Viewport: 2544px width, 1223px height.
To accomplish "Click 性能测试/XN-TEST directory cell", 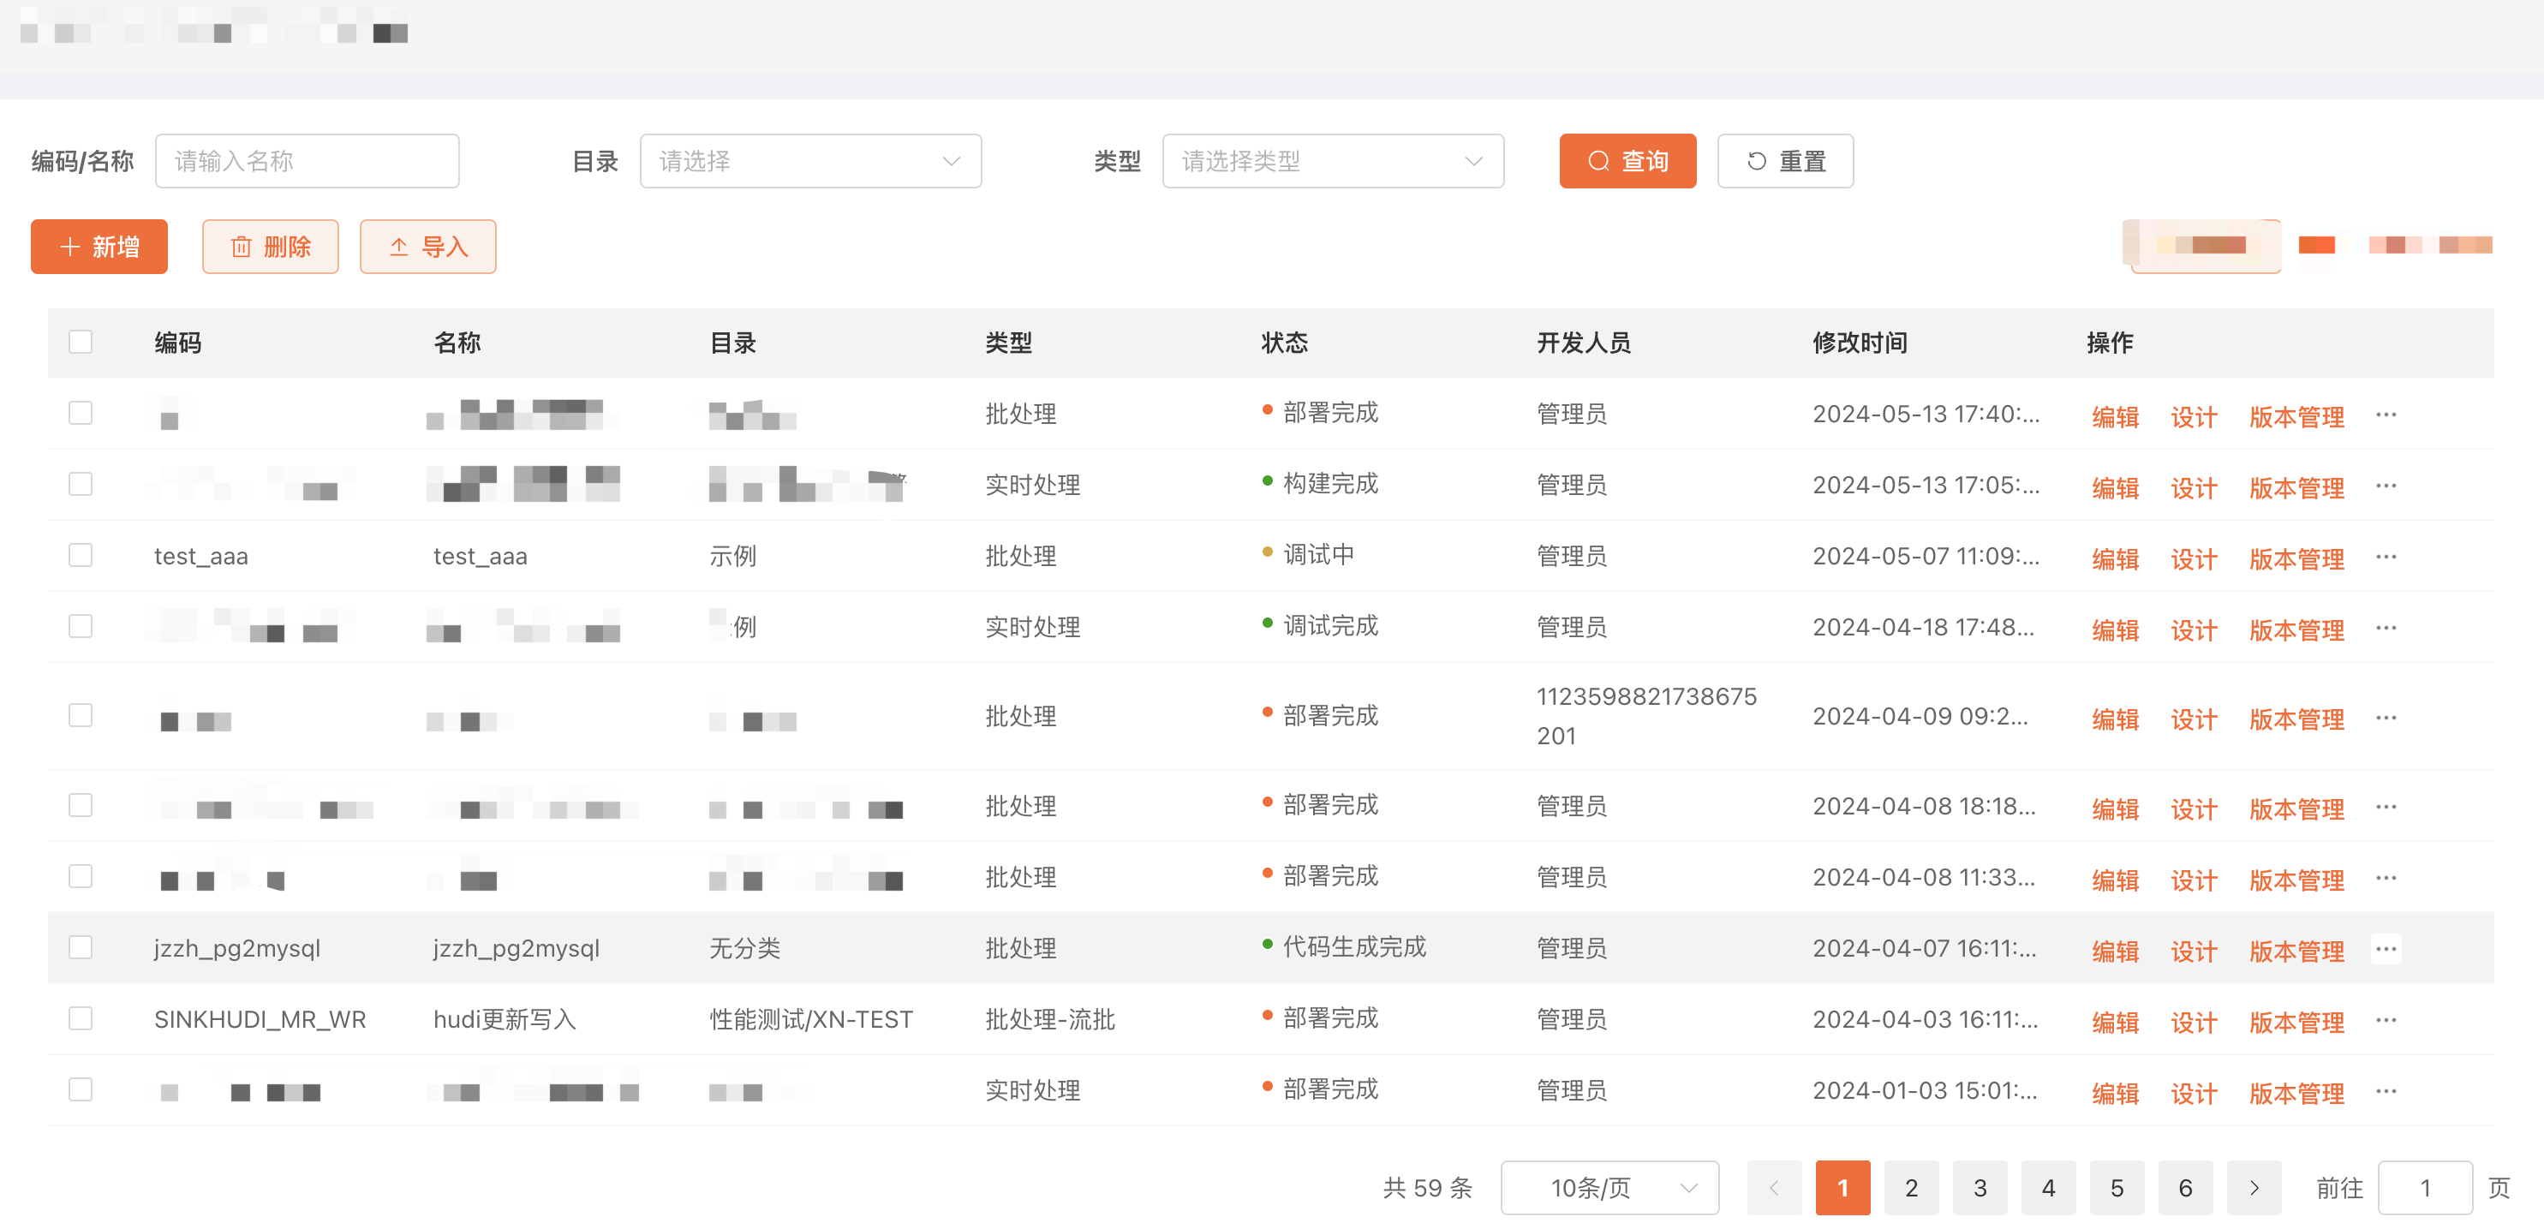I will tap(811, 1020).
